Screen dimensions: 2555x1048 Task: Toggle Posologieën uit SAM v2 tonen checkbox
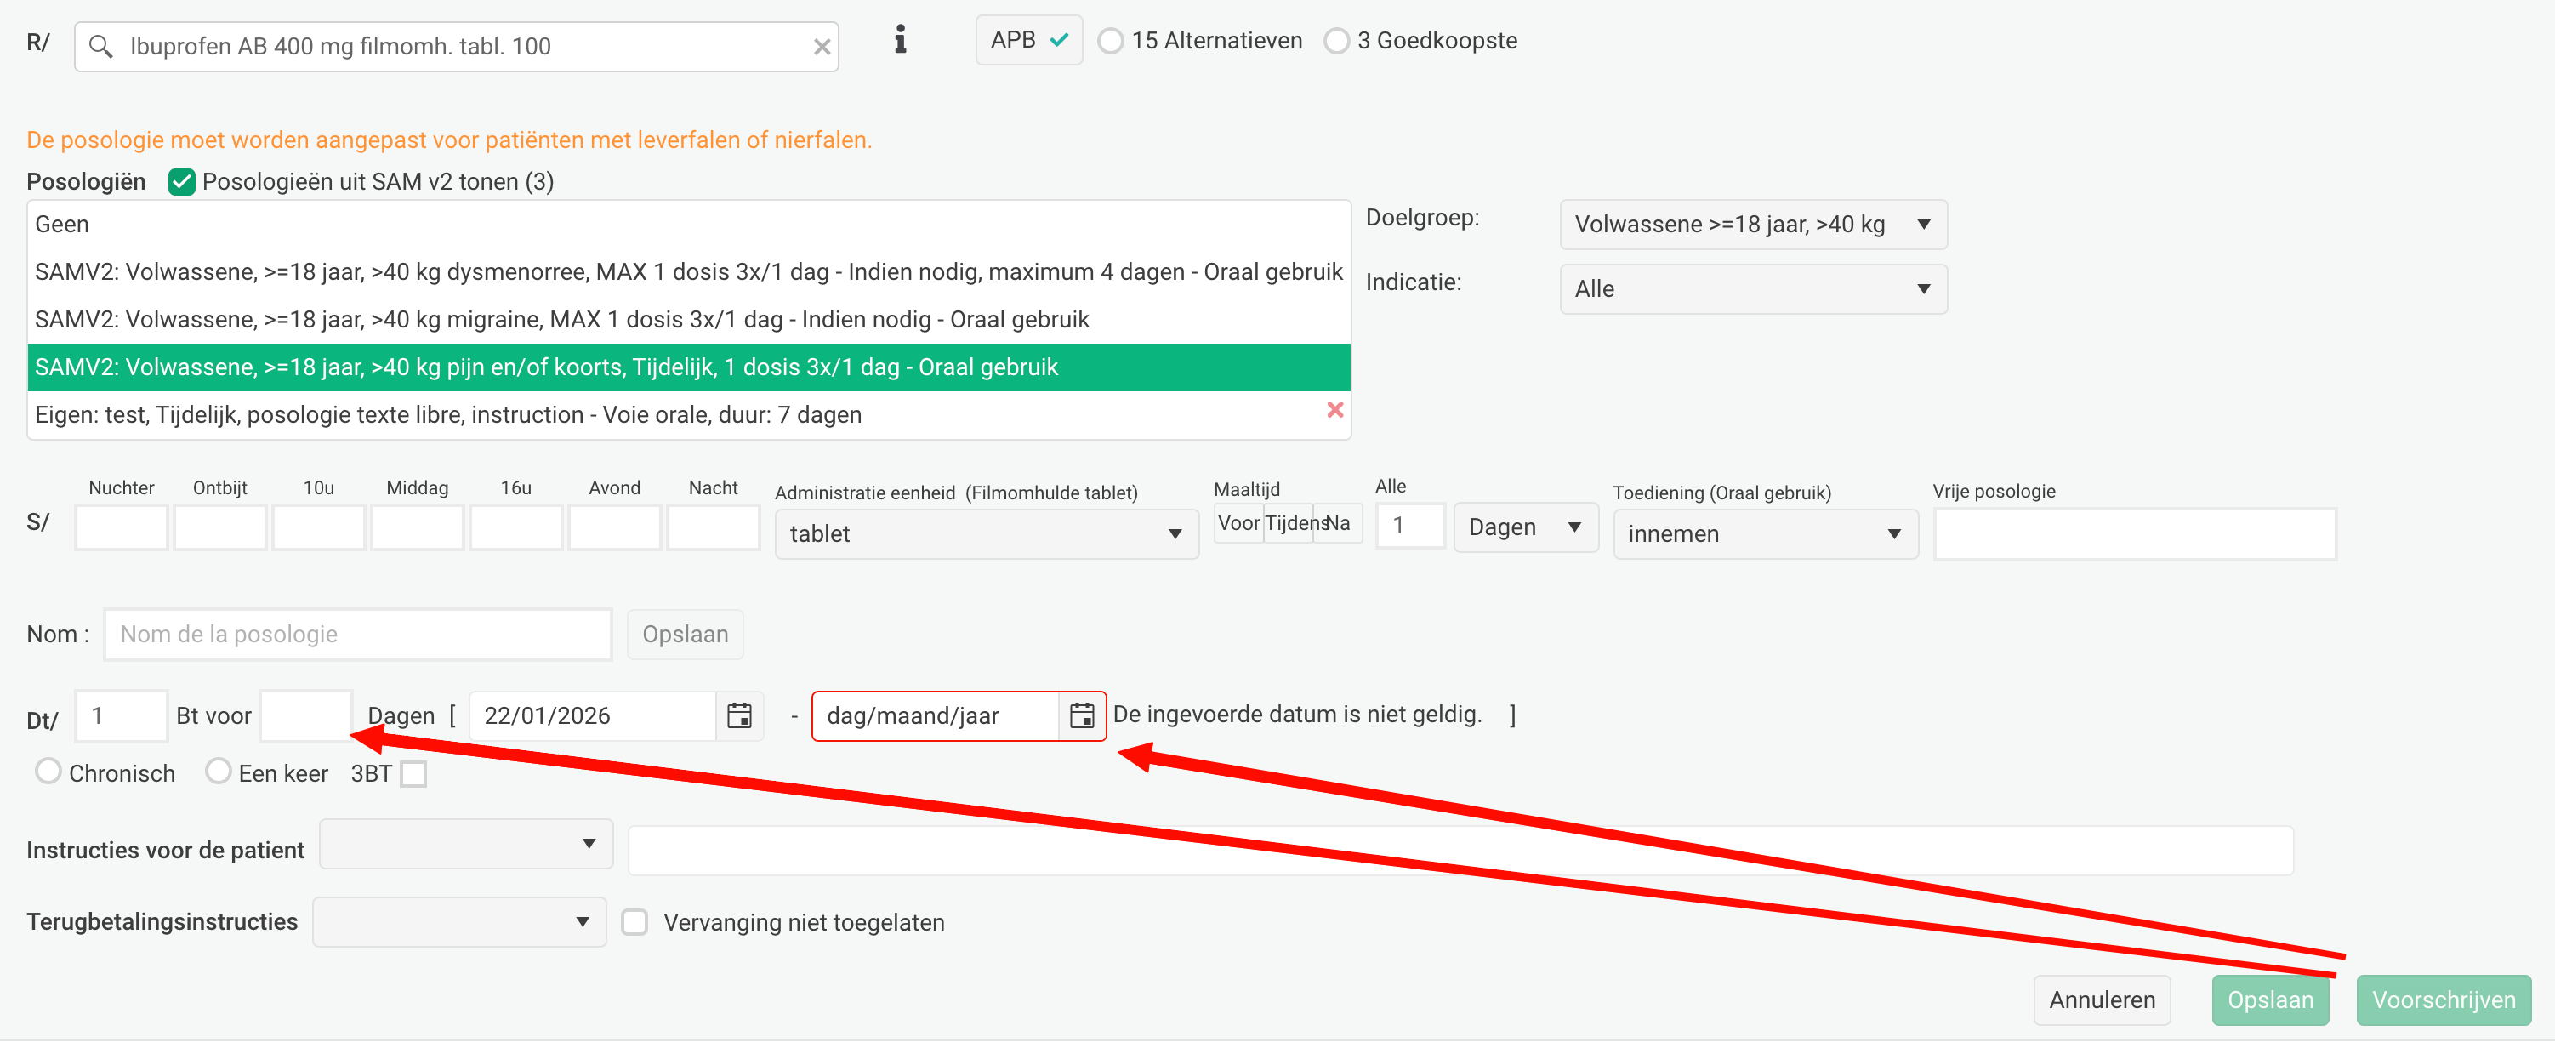(181, 182)
